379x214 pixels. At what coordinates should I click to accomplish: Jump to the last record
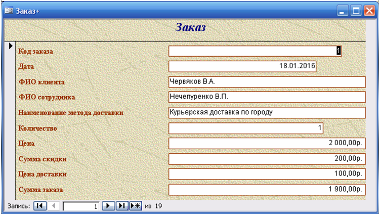coord(121,206)
